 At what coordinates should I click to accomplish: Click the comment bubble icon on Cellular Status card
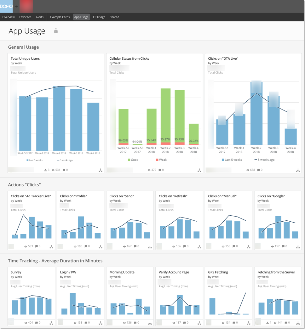coord(160,170)
